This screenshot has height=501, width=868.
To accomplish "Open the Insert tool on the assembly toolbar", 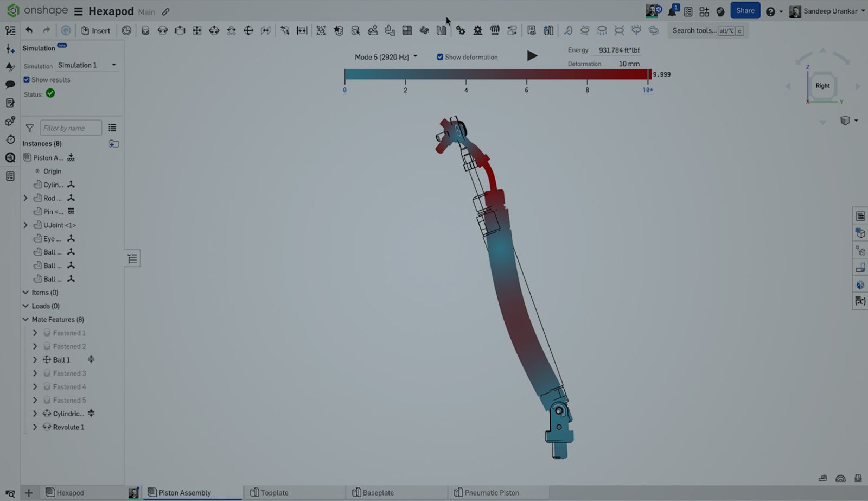I will pos(96,30).
